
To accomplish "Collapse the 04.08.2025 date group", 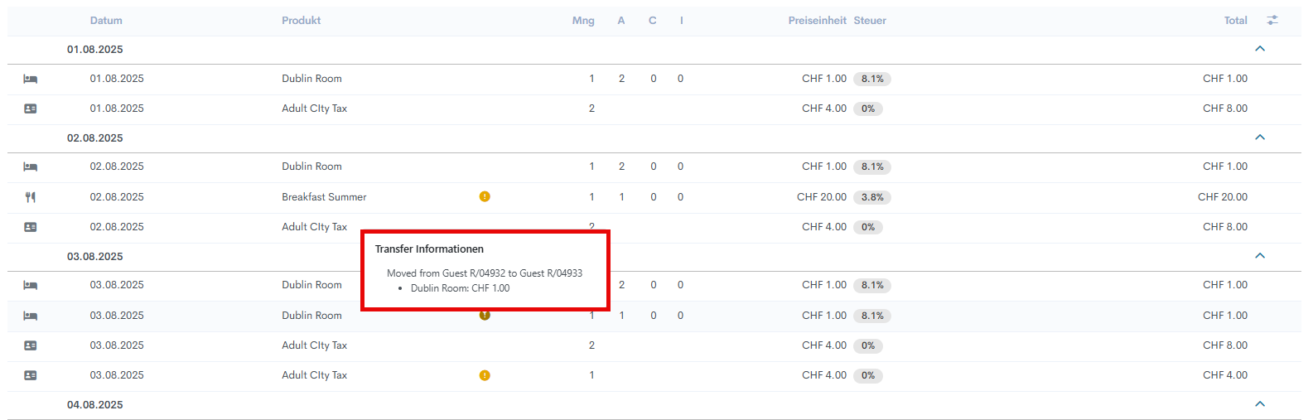I will [1260, 404].
